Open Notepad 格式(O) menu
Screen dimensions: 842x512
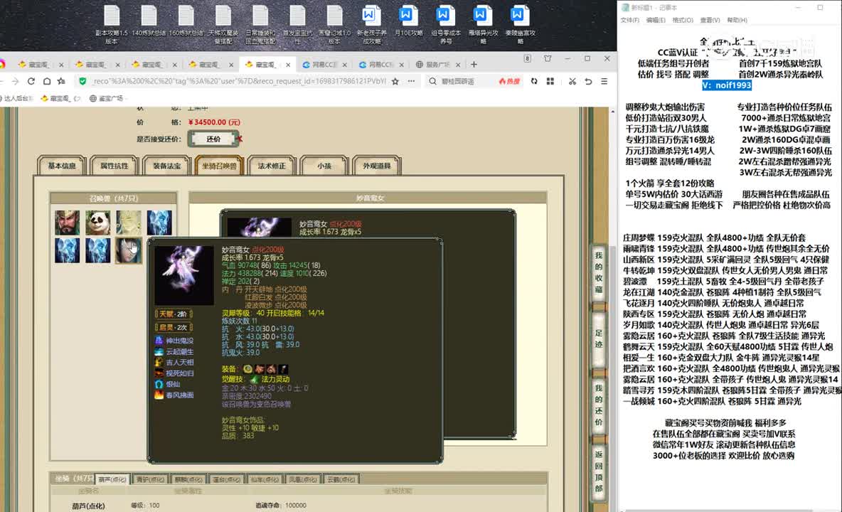[x=683, y=20]
